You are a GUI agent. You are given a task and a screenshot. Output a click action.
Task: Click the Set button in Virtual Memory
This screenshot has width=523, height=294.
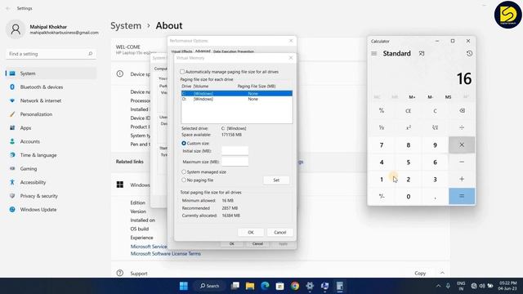tap(276, 180)
